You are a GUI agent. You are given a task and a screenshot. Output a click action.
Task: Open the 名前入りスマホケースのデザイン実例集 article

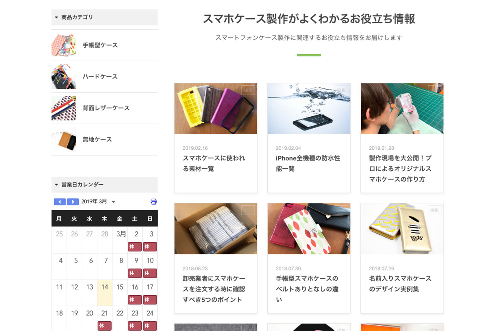tap(399, 284)
